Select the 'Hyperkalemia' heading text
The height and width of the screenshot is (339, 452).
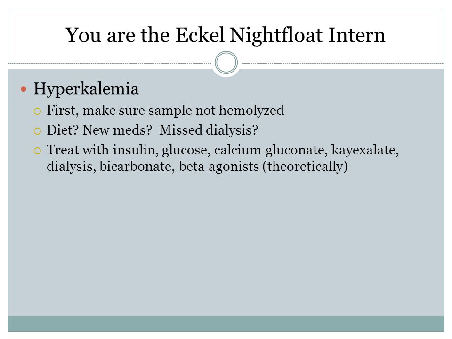click(86, 89)
